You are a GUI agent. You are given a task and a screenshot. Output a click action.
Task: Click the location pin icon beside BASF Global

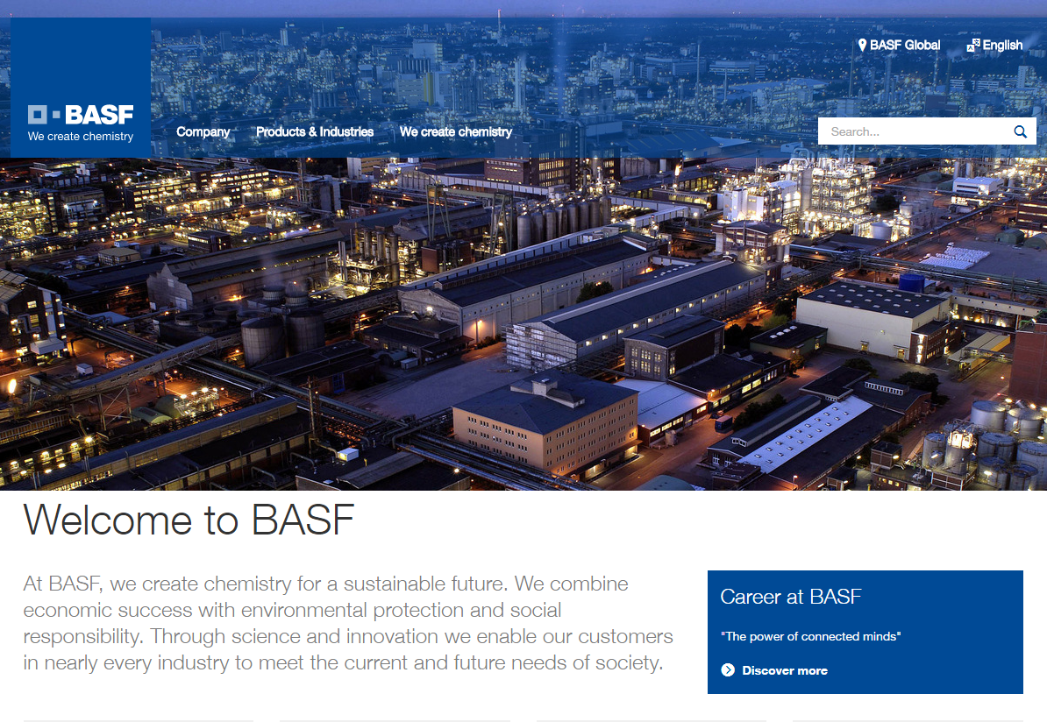pos(862,45)
